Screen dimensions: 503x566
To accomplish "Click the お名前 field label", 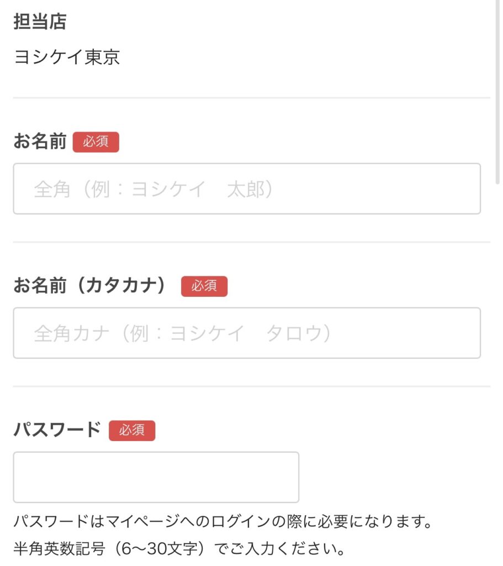I will pos(40,141).
